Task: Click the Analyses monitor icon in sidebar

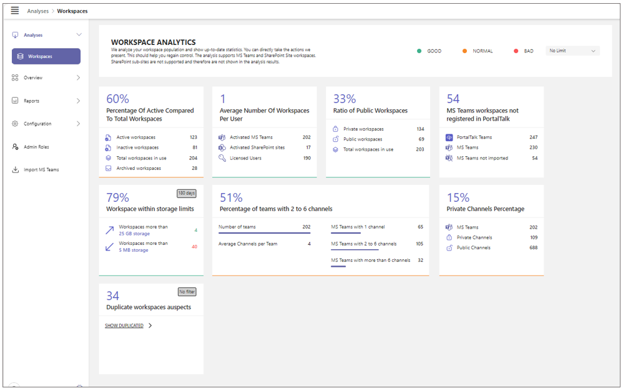Action: 15,35
